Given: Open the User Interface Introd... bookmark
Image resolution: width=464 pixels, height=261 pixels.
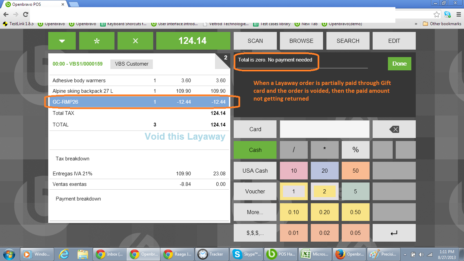Looking at the screenshot, I should point(175,24).
